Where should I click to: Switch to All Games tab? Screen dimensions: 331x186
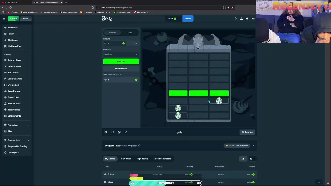(126, 159)
